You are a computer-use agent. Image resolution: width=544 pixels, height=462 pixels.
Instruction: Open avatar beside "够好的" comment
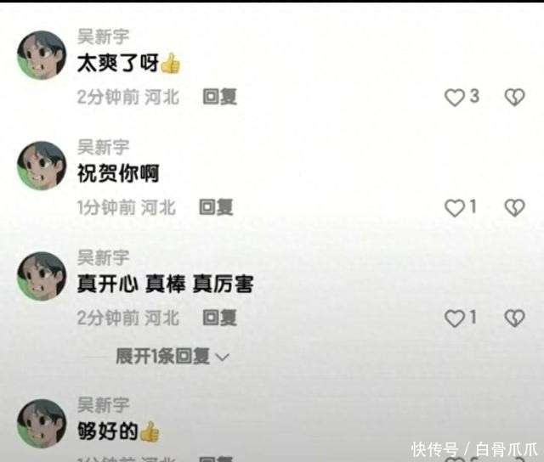click(42, 424)
